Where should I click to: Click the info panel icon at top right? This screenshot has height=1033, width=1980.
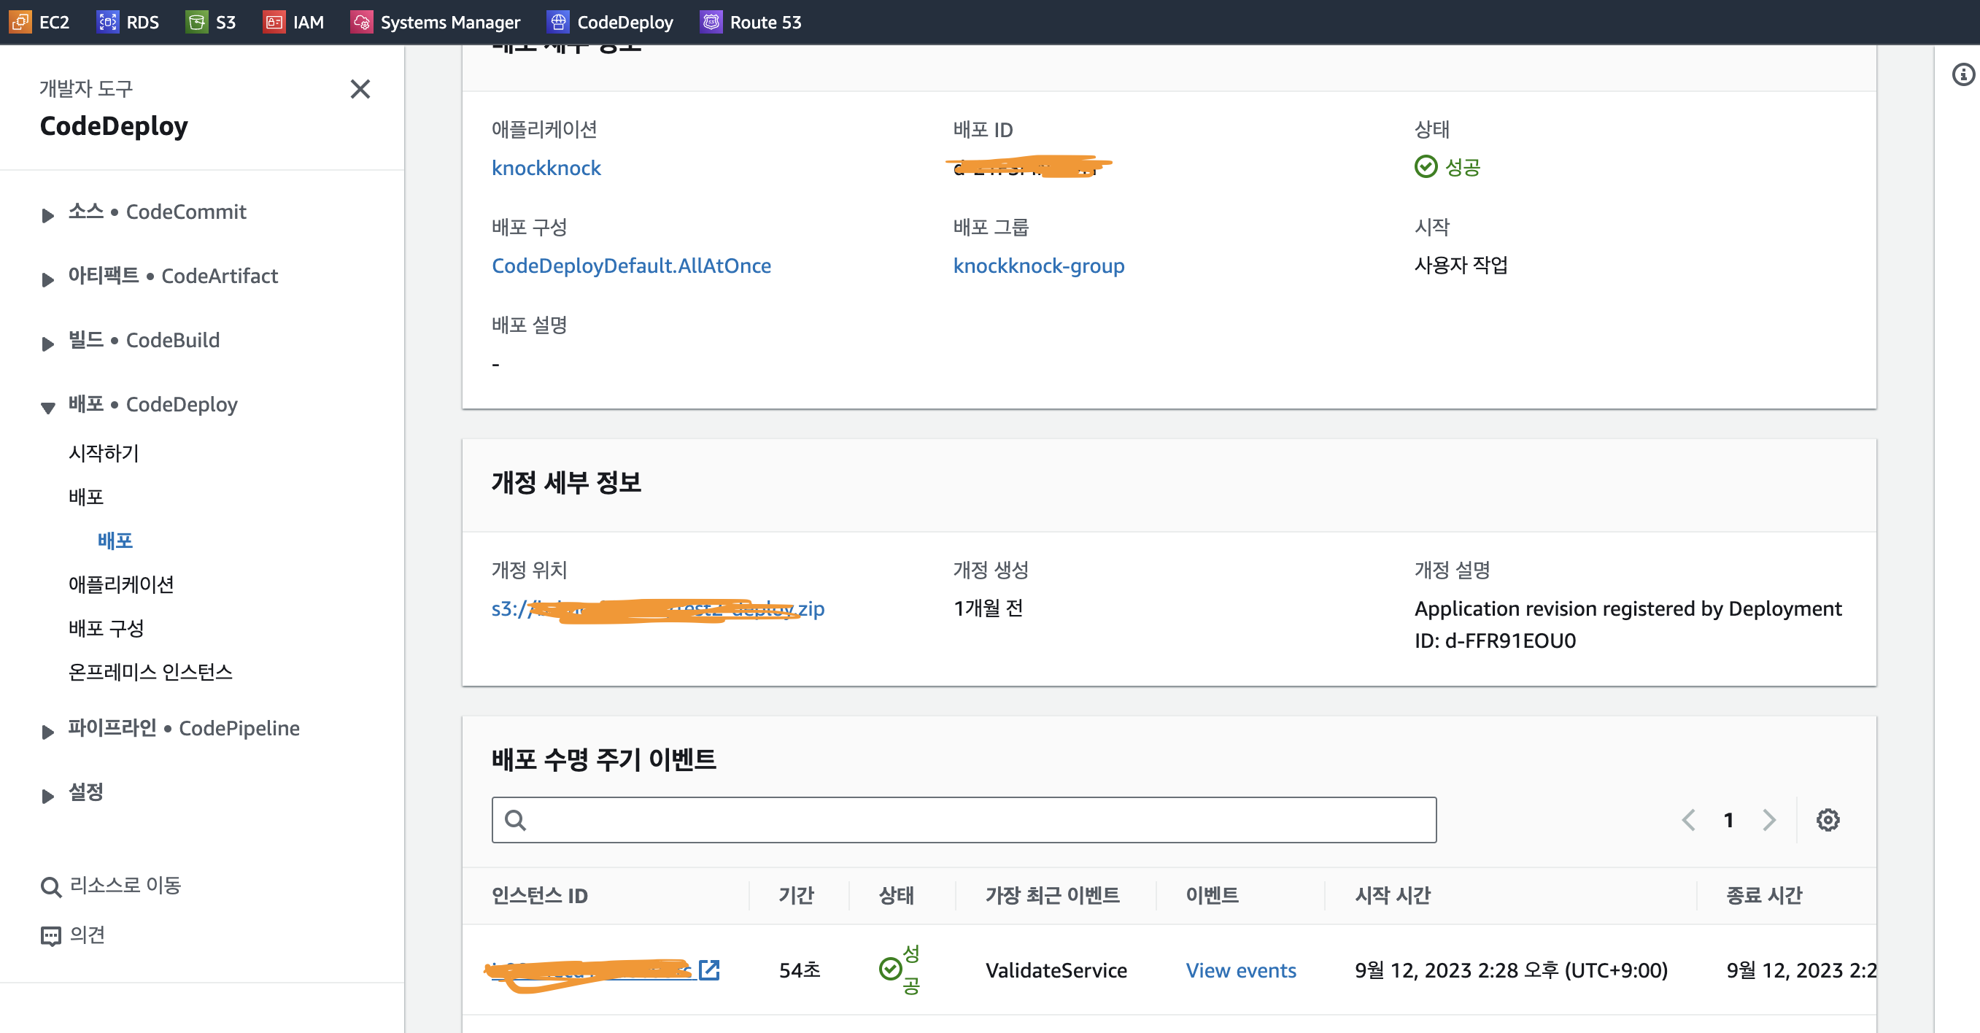click(x=1962, y=74)
